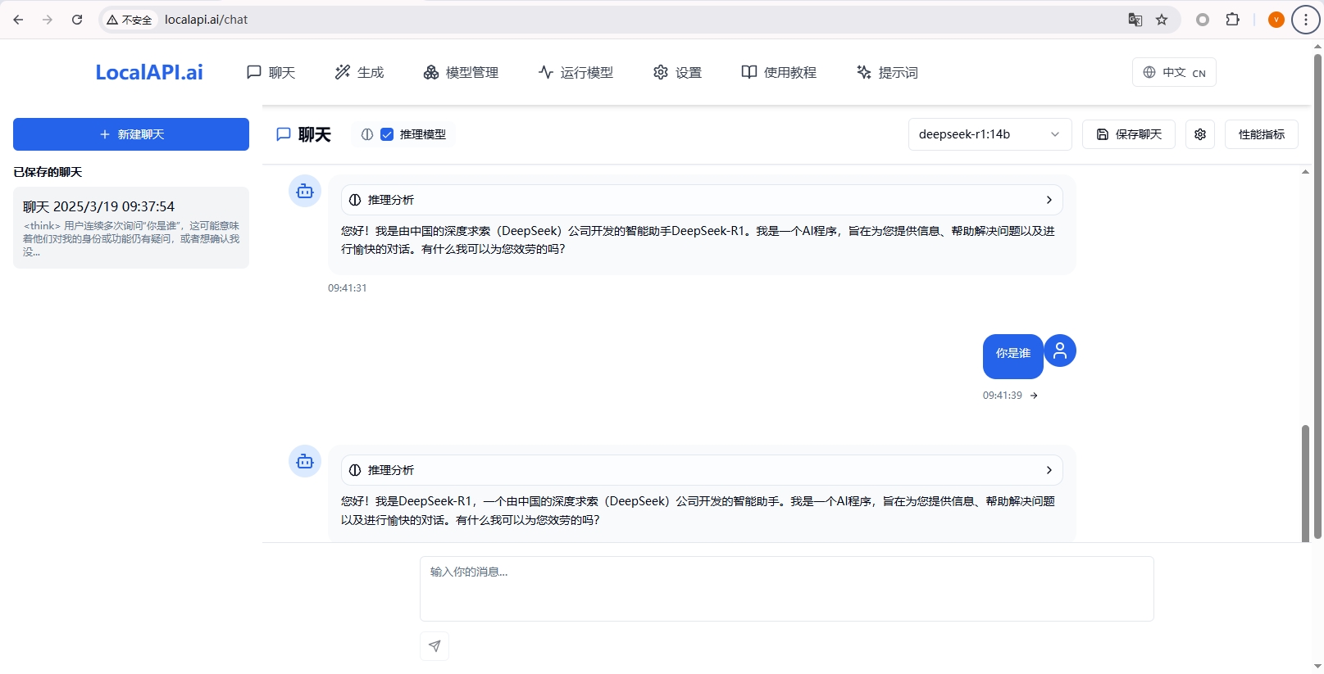
Task: Open the browser extensions puzzle icon
Action: (1232, 20)
